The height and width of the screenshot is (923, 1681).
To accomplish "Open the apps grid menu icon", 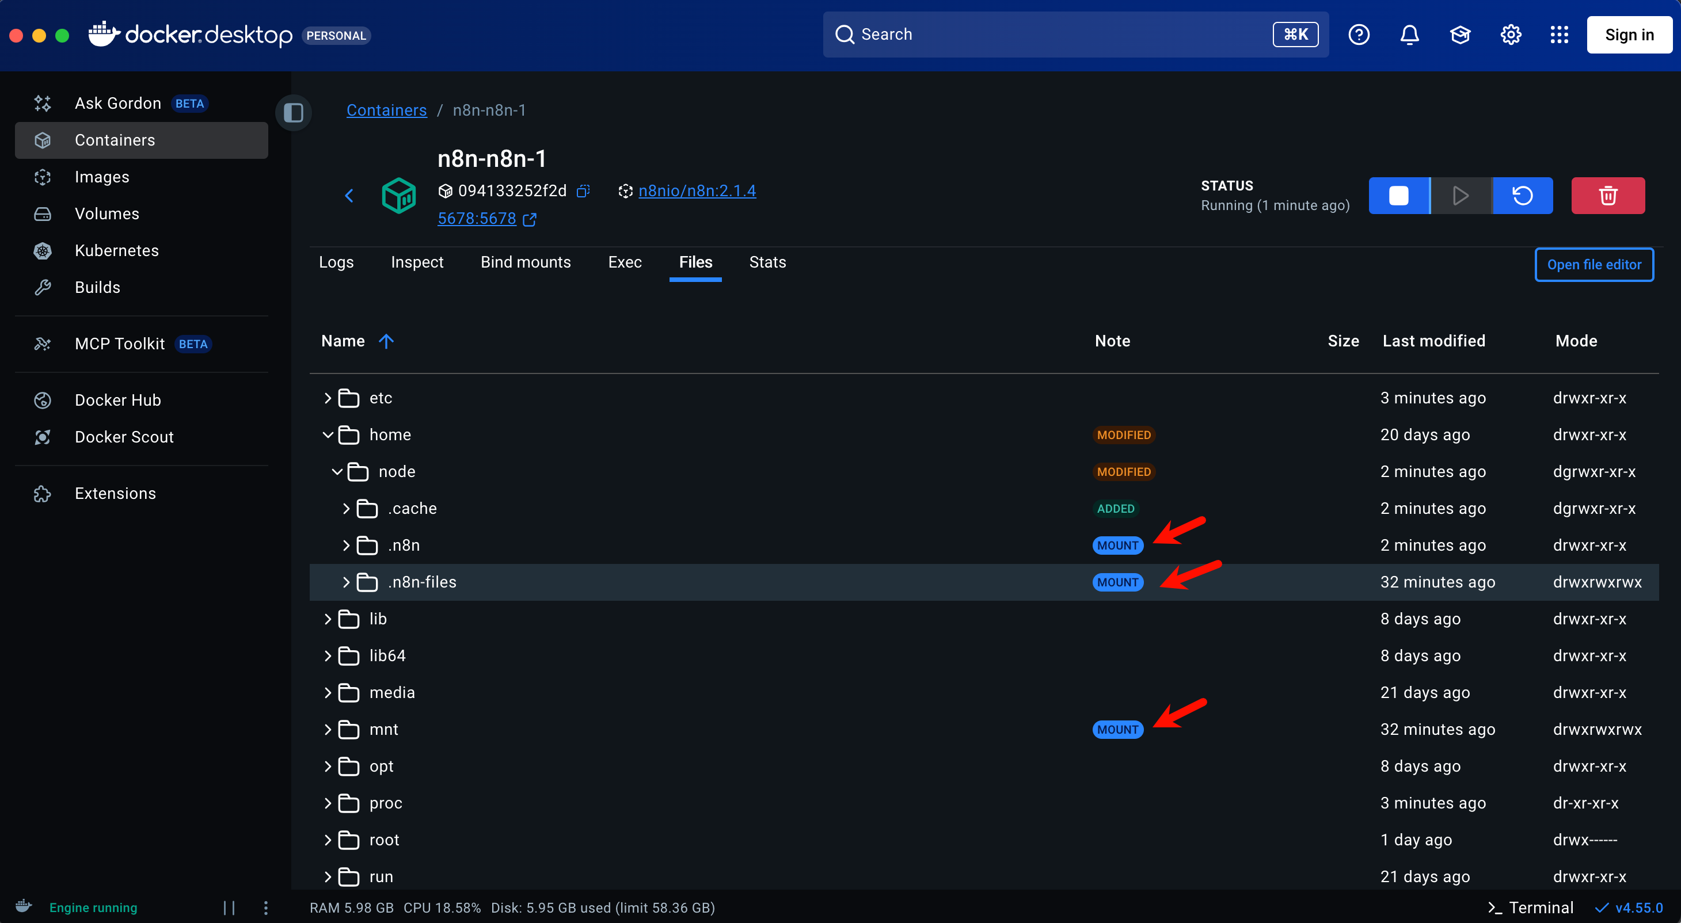I will point(1559,35).
